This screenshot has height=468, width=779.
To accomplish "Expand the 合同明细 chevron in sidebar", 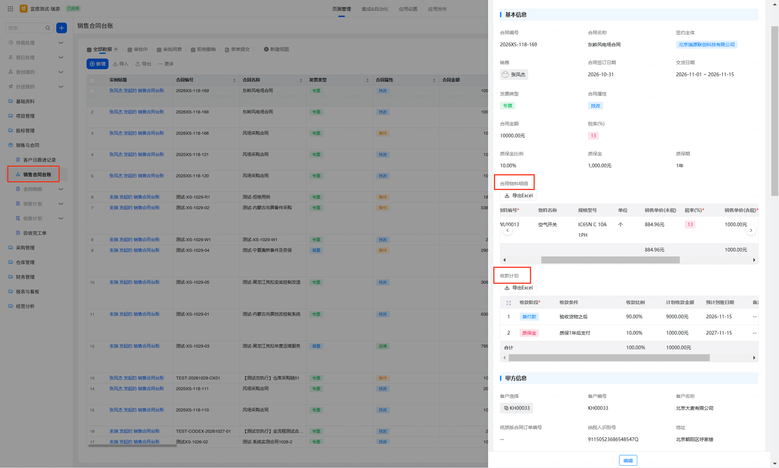I will (61, 189).
